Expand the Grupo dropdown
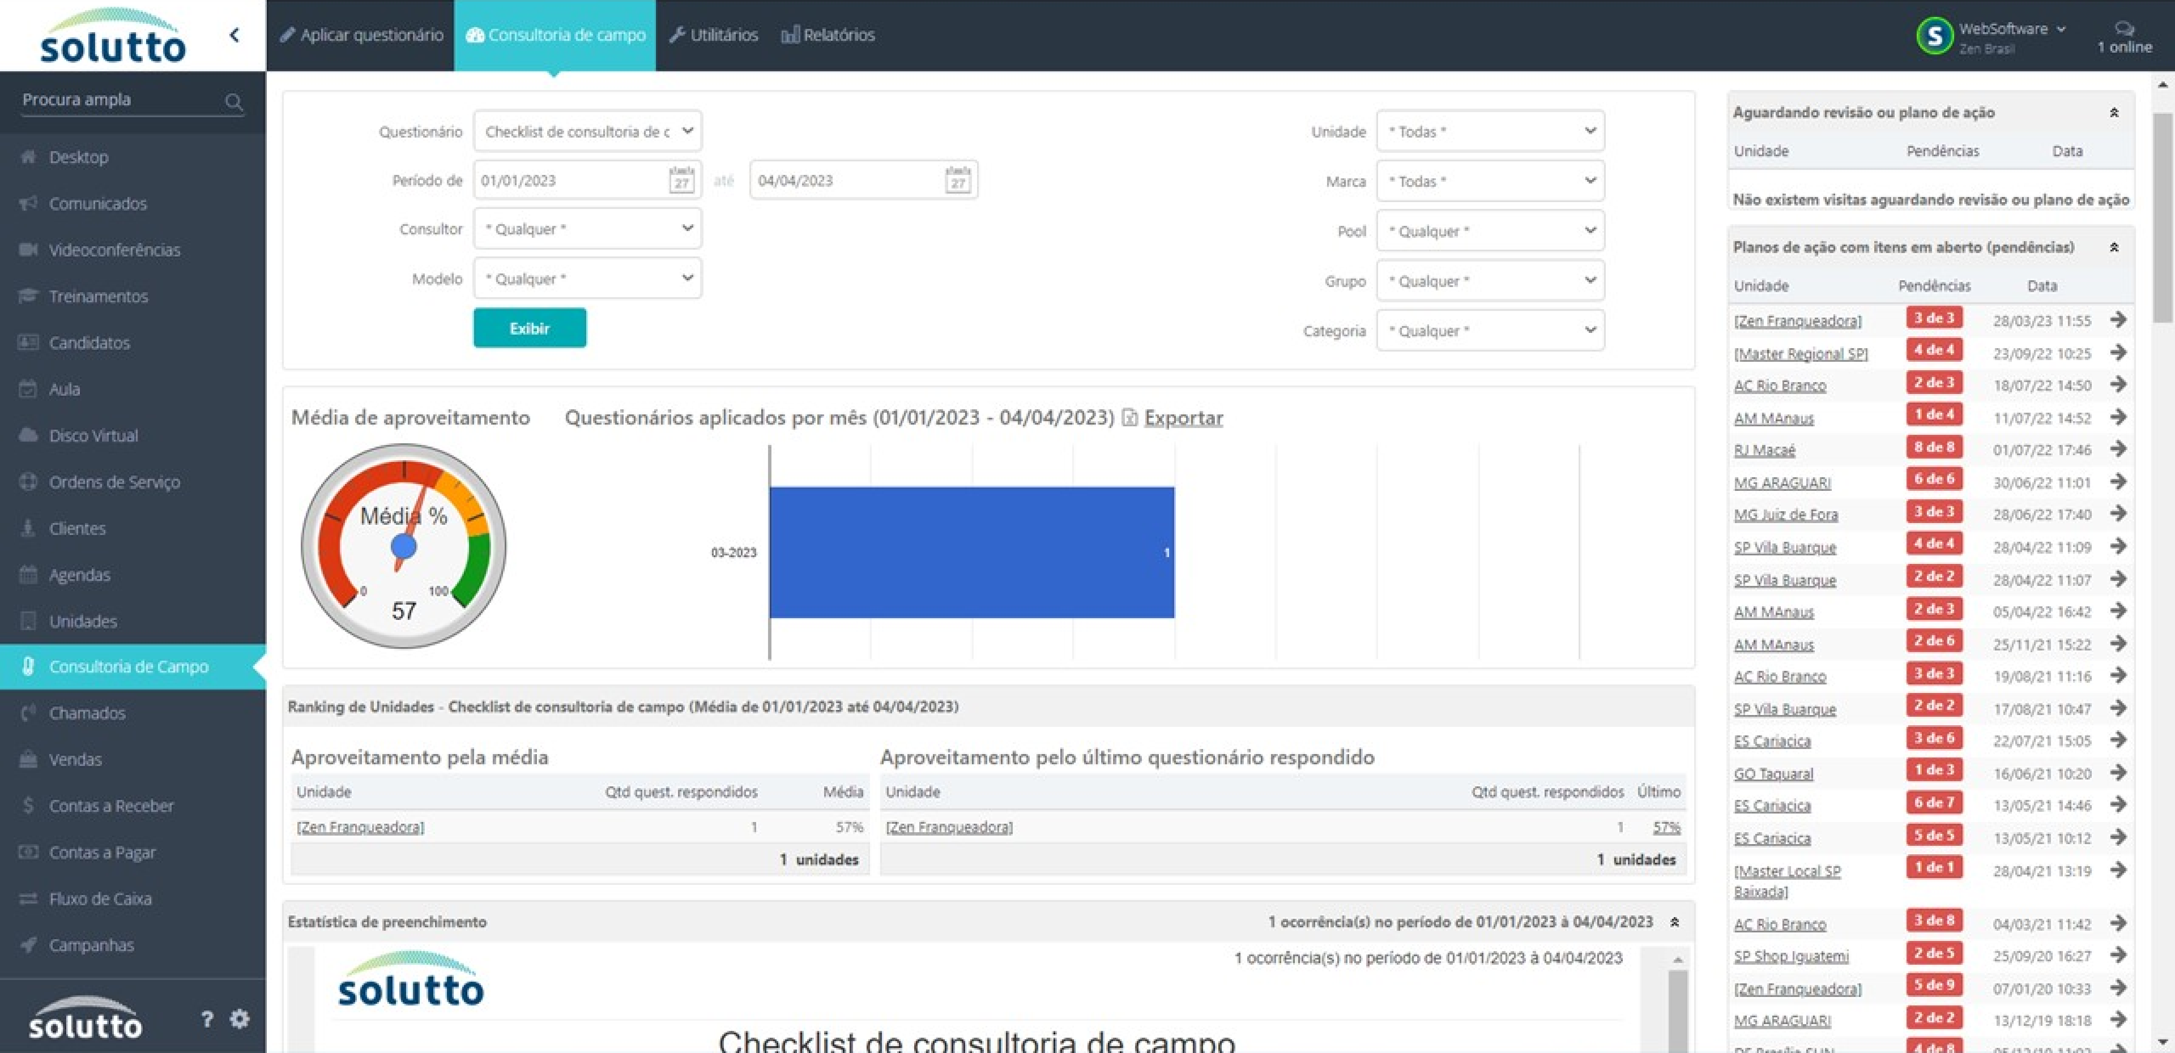Screen dimensions: 2175x1053 (1490, 280)
